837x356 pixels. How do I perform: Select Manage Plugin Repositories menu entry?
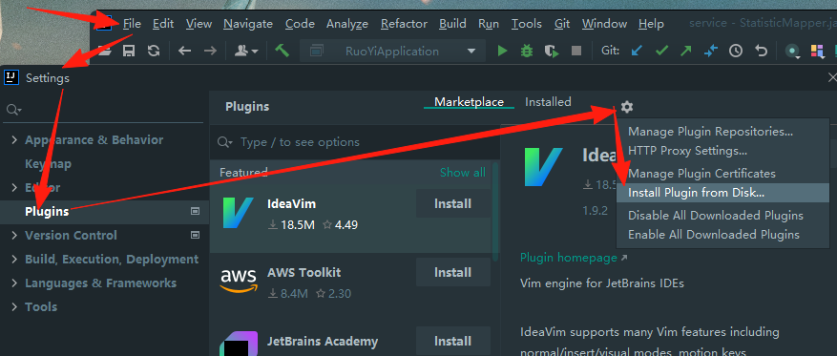[x=722, y=132]
